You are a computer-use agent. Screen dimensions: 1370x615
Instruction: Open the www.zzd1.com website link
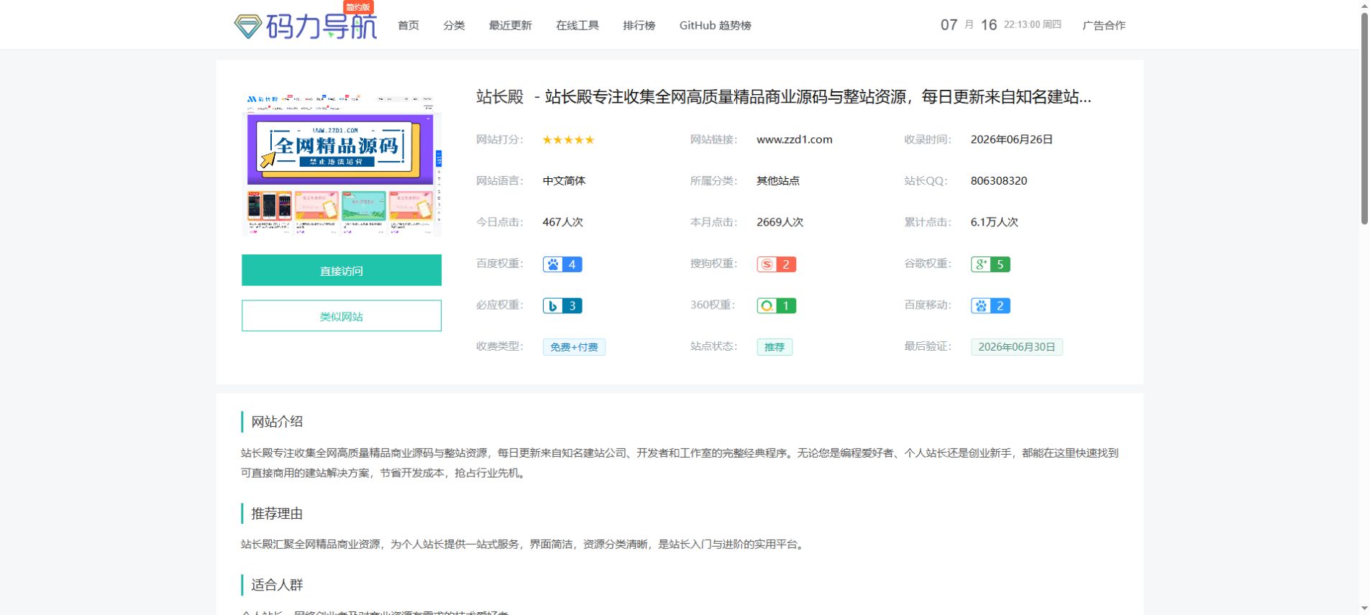point(794,139)
